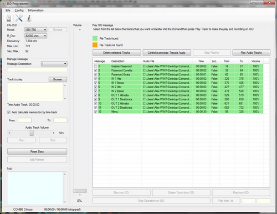
Task: Untick the checkbox for message 3
Action: (x=95, y=74)
